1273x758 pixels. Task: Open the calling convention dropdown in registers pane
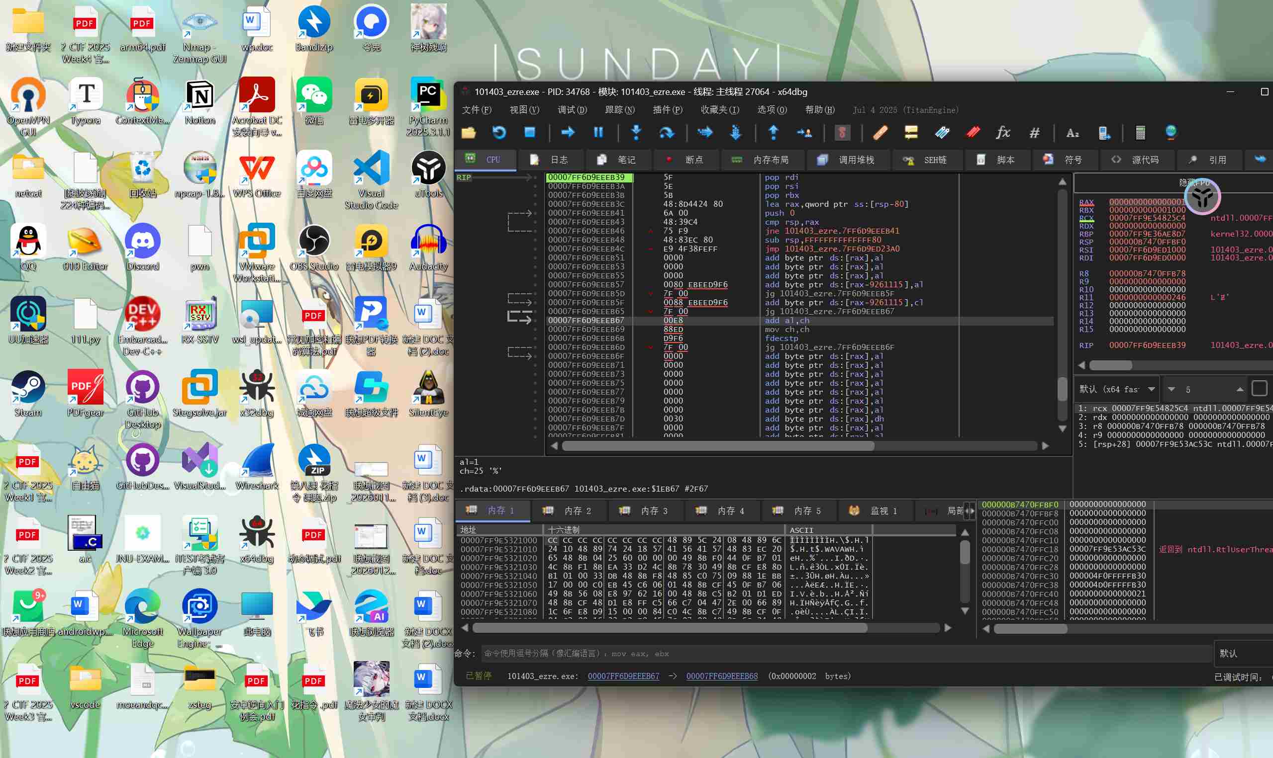point(1117,389)
